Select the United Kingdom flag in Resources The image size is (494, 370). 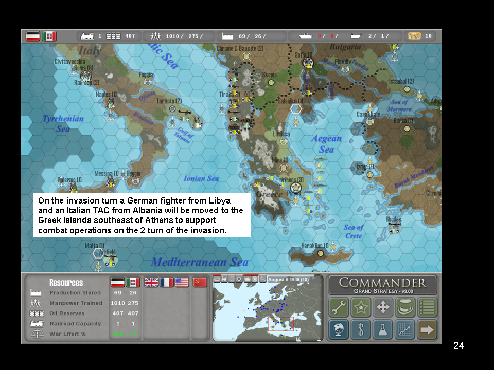point(151,282)
